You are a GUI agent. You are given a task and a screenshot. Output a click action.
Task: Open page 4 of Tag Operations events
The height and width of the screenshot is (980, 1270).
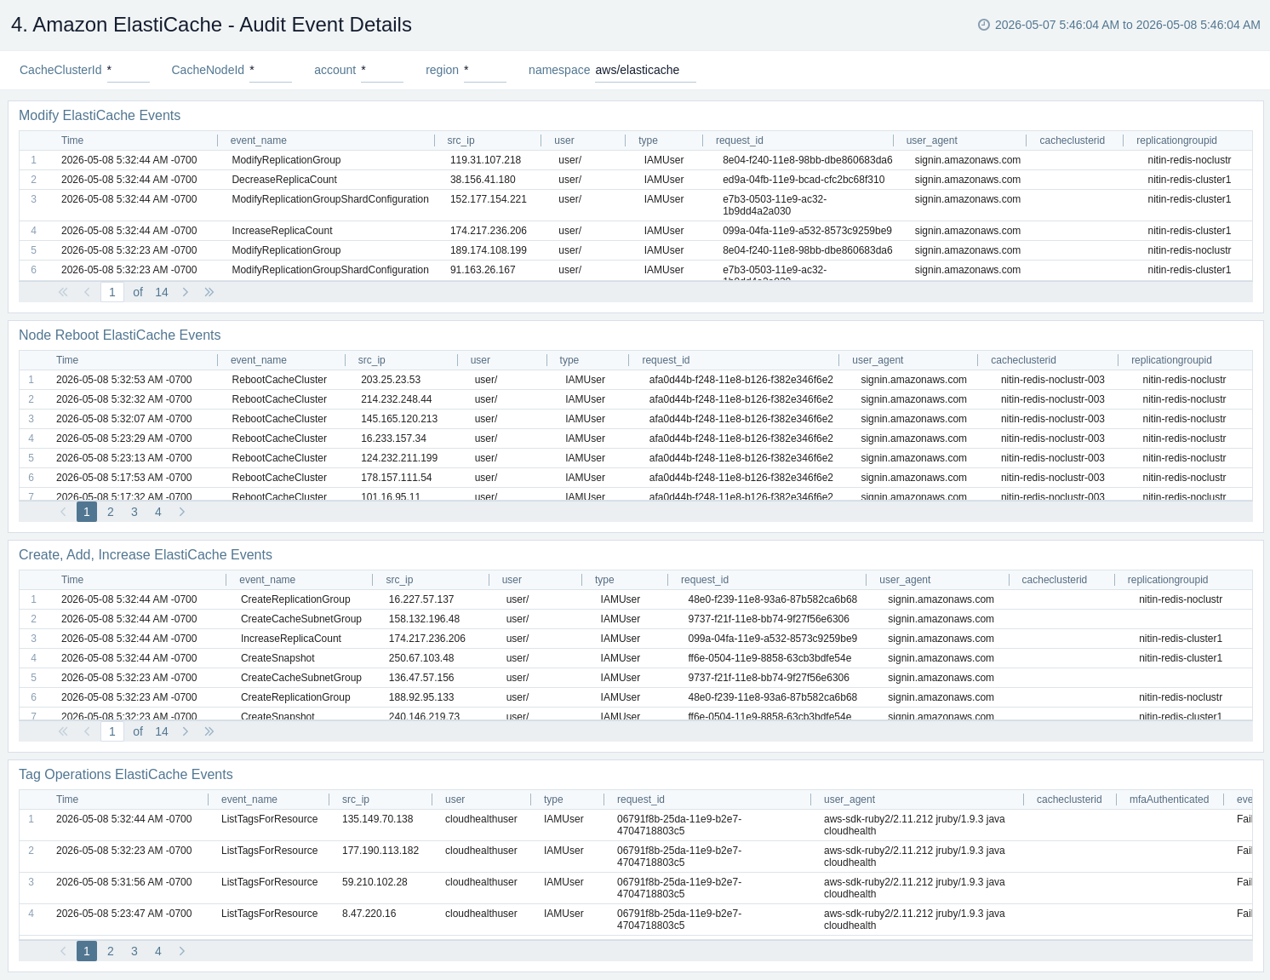tap(158, 951)
